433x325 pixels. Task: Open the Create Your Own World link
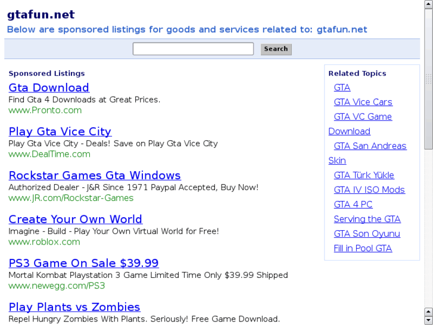[x=76, y=219]
